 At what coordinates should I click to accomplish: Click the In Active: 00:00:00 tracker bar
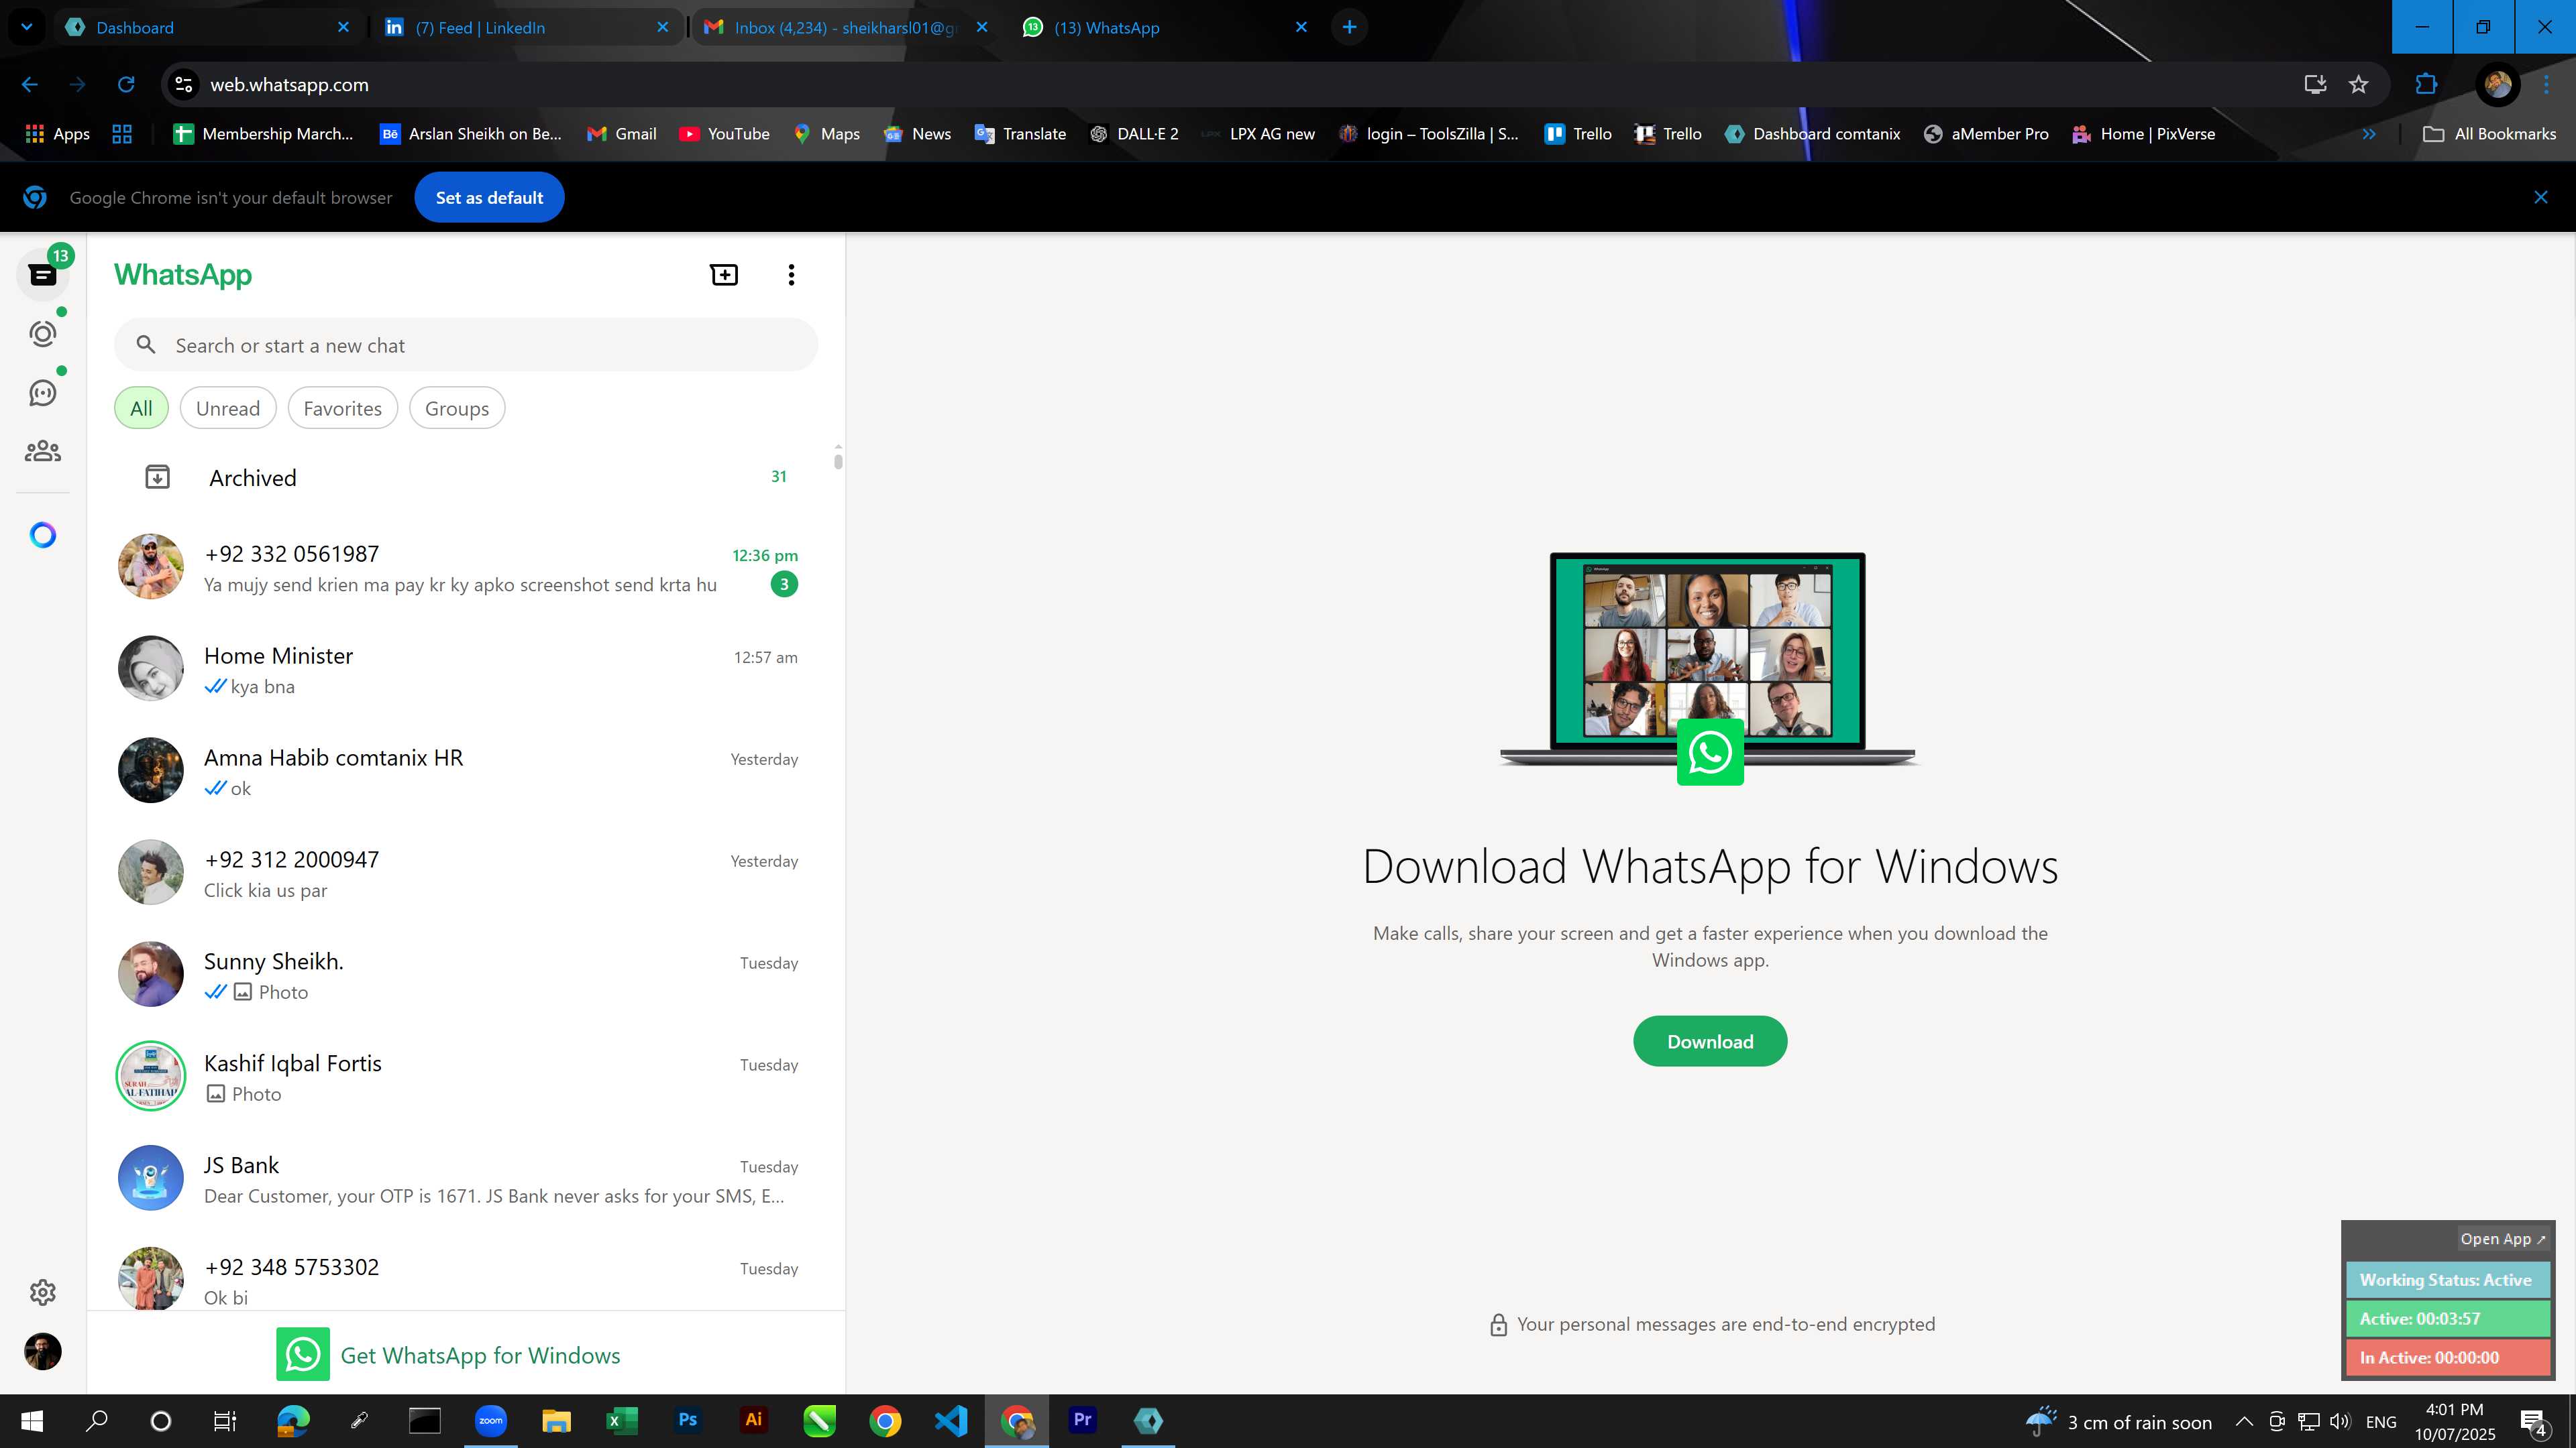2447,1357
